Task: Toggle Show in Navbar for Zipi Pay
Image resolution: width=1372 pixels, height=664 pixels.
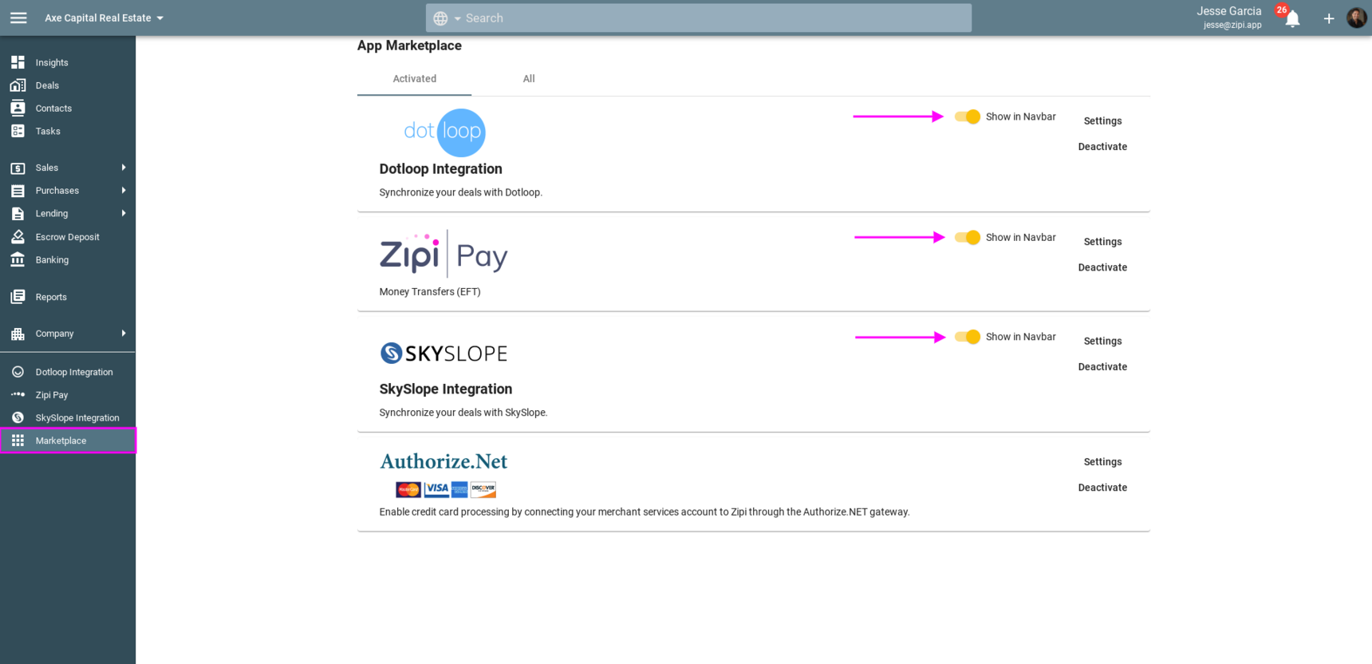Action: tap(967, 237)
